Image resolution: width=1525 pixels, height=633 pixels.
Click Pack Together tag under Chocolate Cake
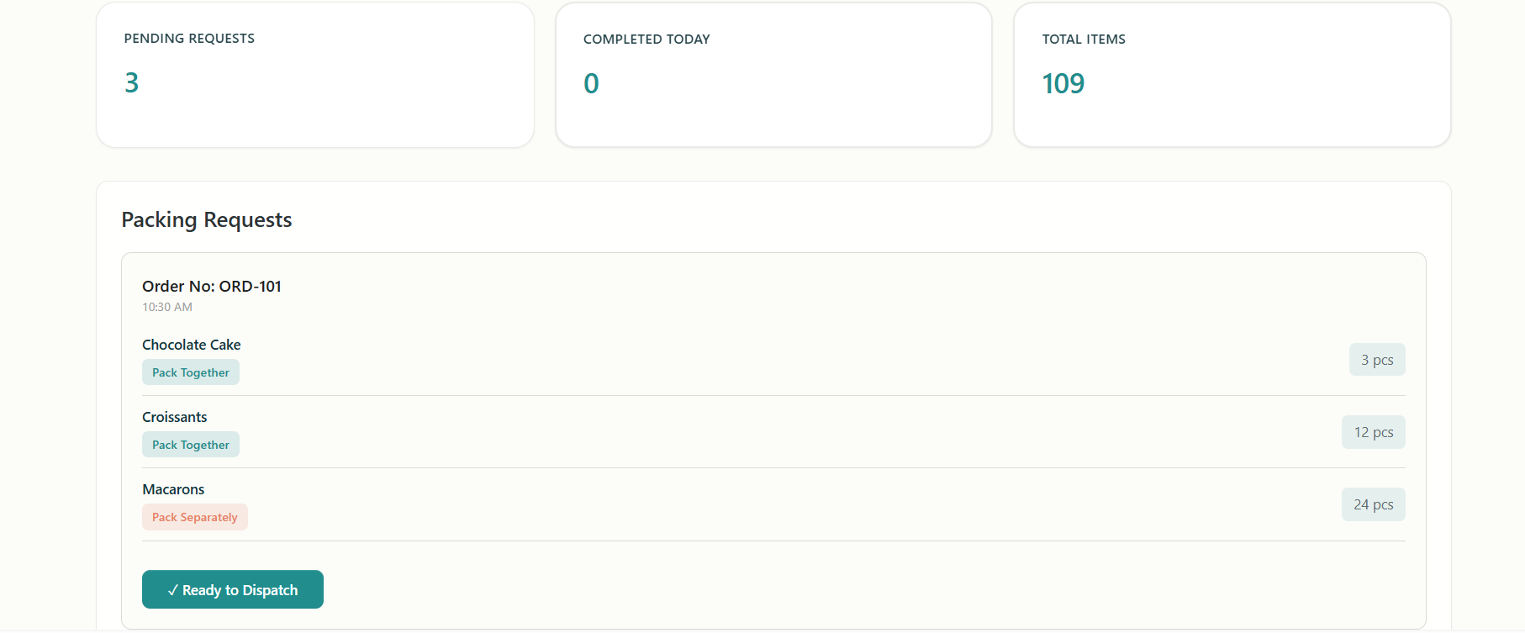click(x=191, y=372)
